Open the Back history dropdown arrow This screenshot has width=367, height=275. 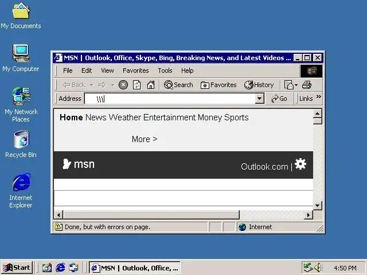(92, 85)
